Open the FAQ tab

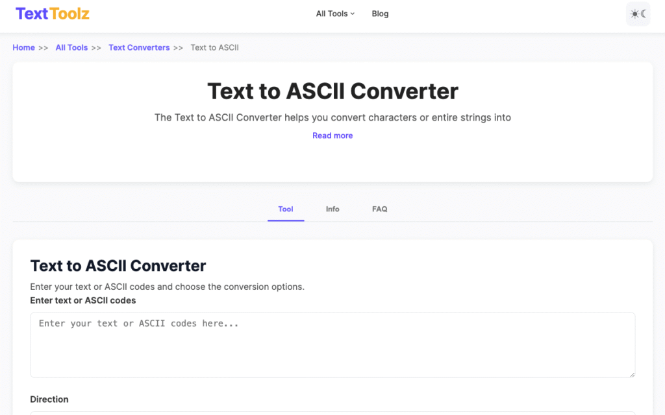click(x=379, y=209)
